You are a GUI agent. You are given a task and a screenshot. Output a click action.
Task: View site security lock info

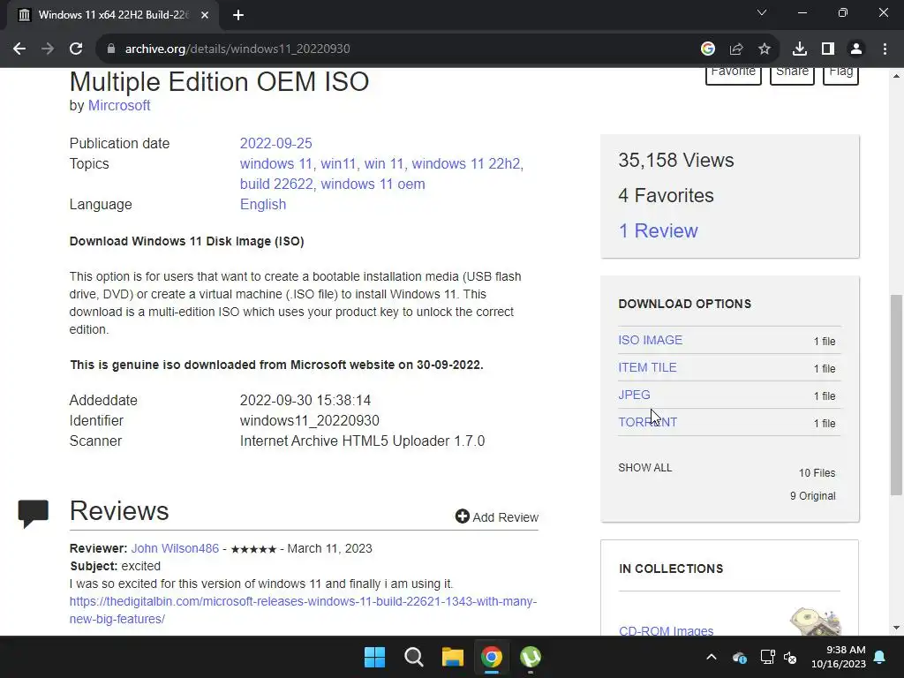(x=111, y=49)
